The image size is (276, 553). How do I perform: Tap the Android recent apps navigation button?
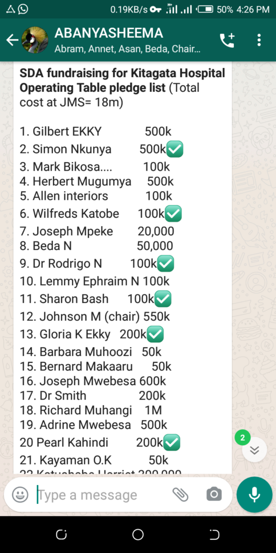(x=61, y=534)
